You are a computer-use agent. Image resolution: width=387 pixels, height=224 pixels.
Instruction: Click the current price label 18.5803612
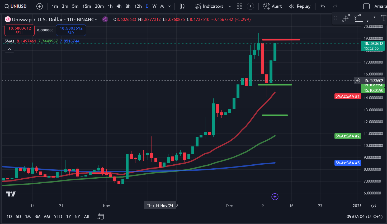(373, 46)
